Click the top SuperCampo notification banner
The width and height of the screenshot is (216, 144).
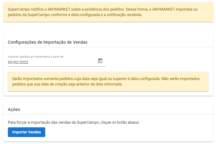[108, 12]
